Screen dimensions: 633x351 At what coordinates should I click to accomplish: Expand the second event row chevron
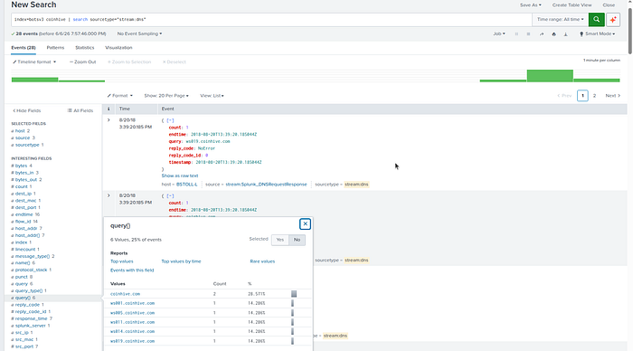109,195
